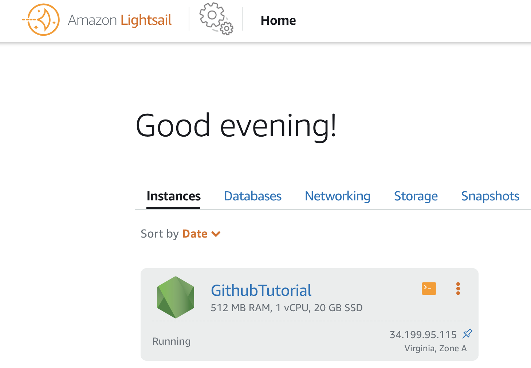Click the green Node.js hexagon icon
The width and height of the screenshot is (531, 368).
[x=176, y=297]
